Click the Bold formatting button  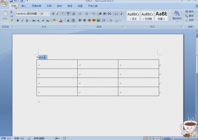(x=18, y=20)
